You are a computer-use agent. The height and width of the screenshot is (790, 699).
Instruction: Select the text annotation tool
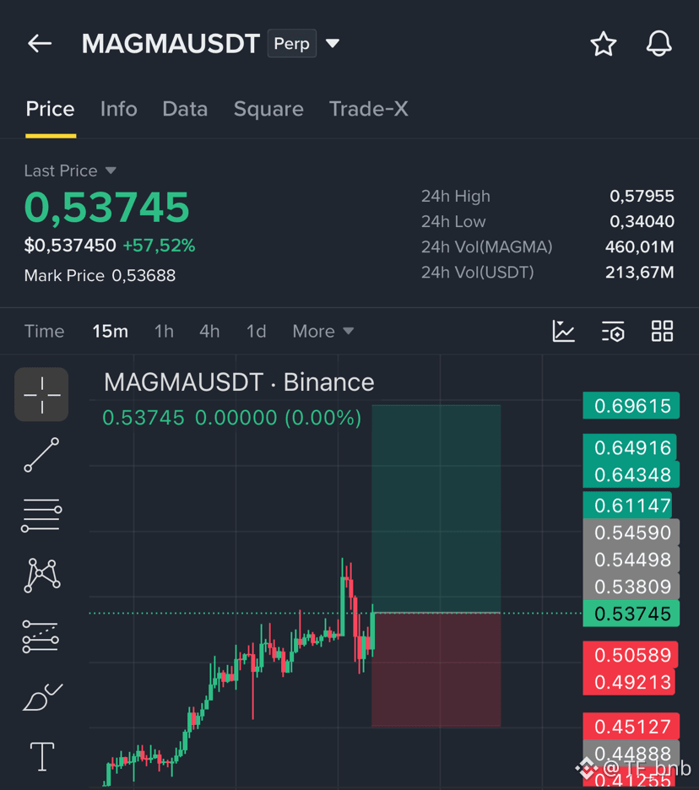42,757
